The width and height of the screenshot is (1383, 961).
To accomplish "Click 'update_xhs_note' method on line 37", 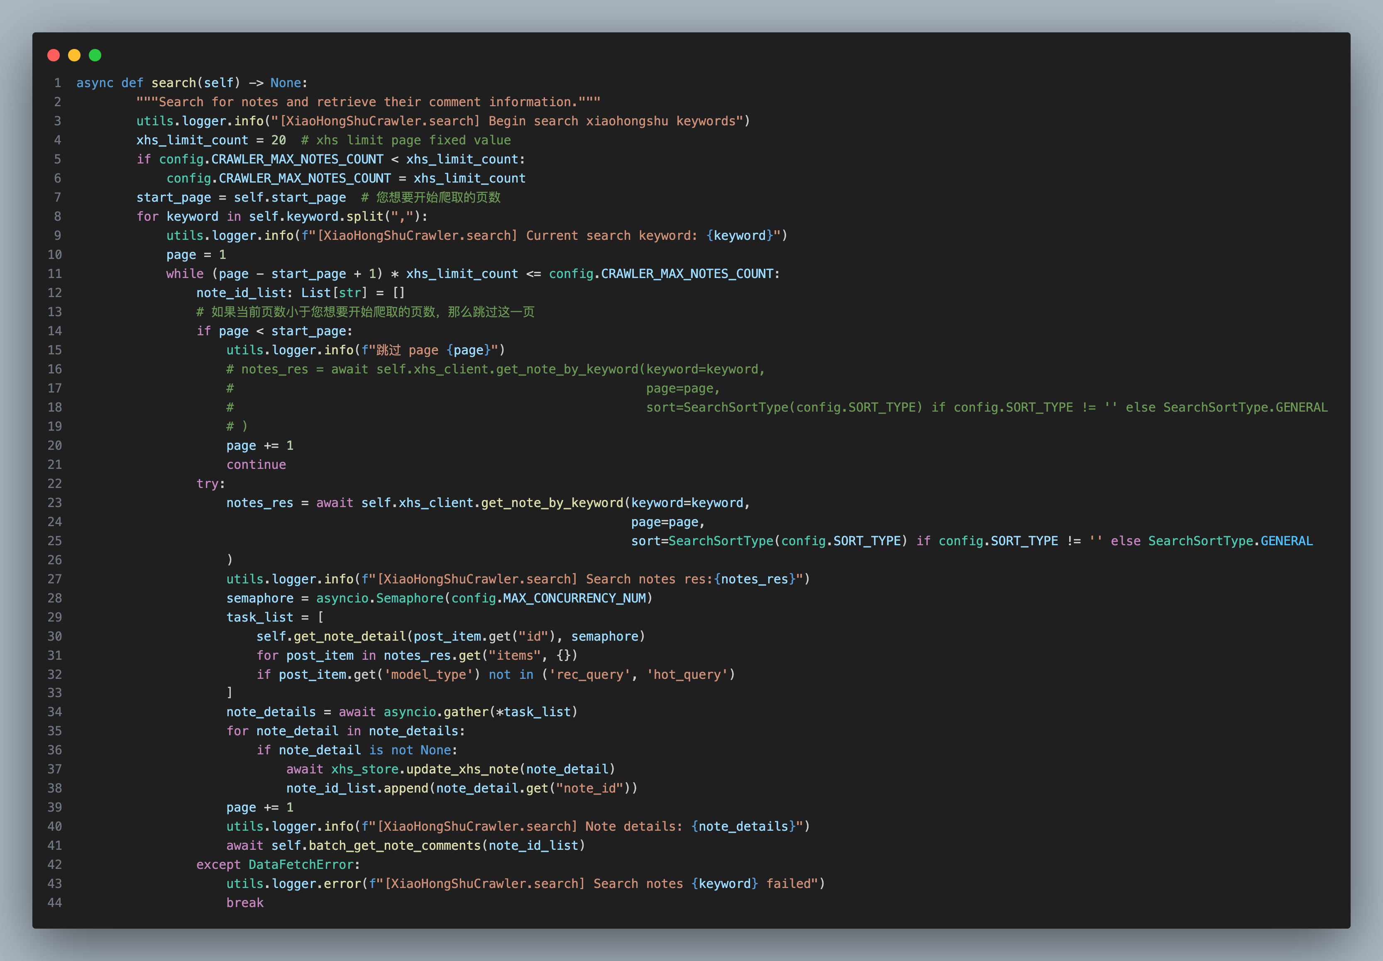I will point(462,770).
